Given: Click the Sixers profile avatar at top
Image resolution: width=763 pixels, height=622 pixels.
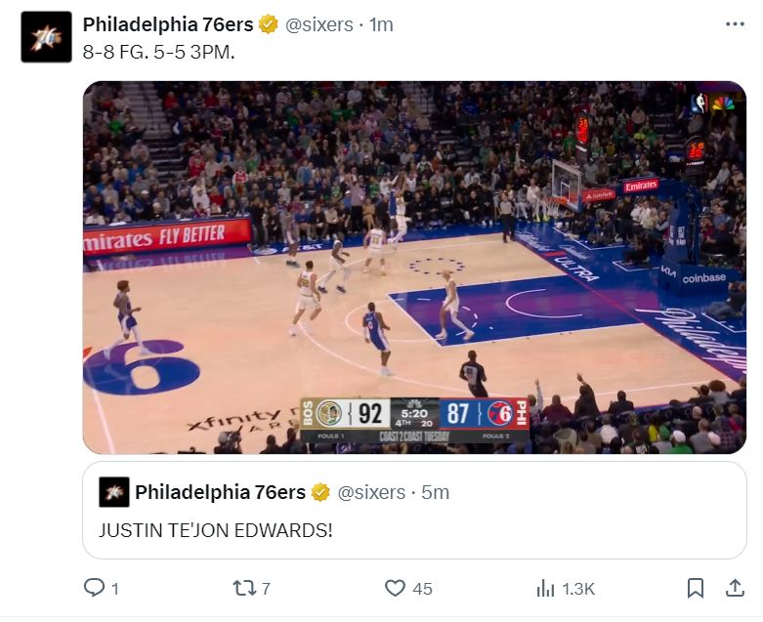Looking at the screenshot, I should tap(46, 37).
